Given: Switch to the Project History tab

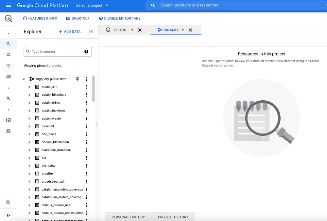Looking at the screenshot, I should pyautogui.click(x=173, y=217).
